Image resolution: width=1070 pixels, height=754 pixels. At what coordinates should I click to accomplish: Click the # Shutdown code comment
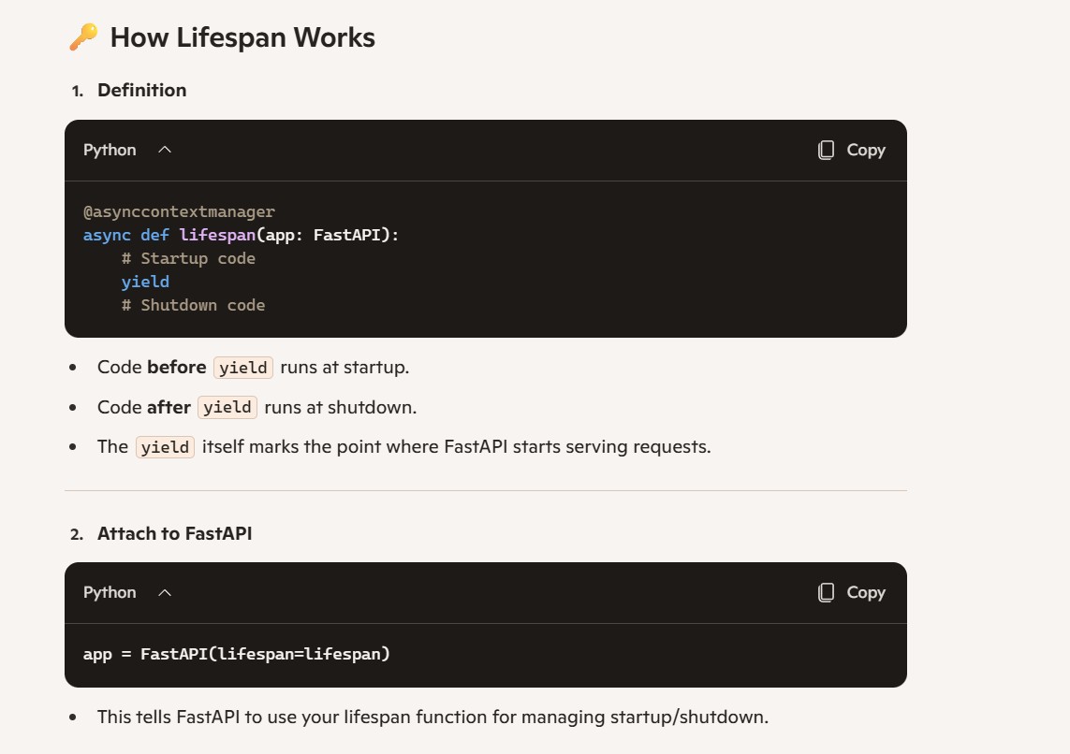point(193,305)
